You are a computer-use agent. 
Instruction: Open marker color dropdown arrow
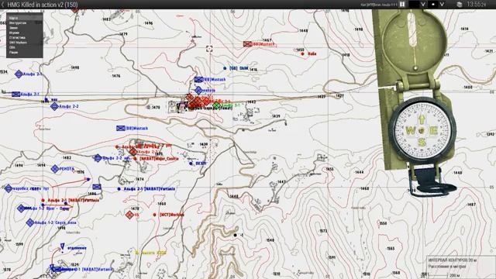click(423, 5)
